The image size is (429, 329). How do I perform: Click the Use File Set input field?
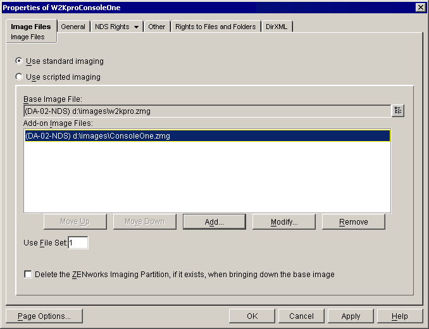[x=78, y=242]
